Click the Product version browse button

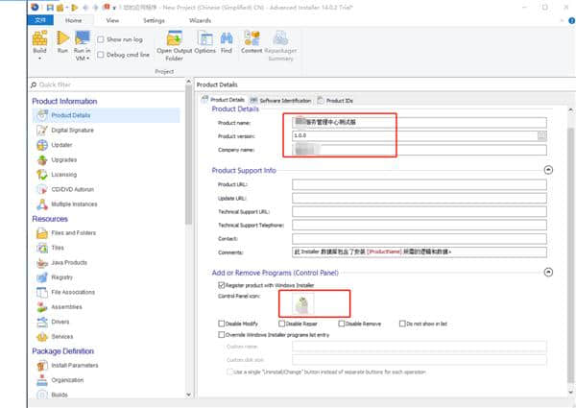click(x=541, y=136)
